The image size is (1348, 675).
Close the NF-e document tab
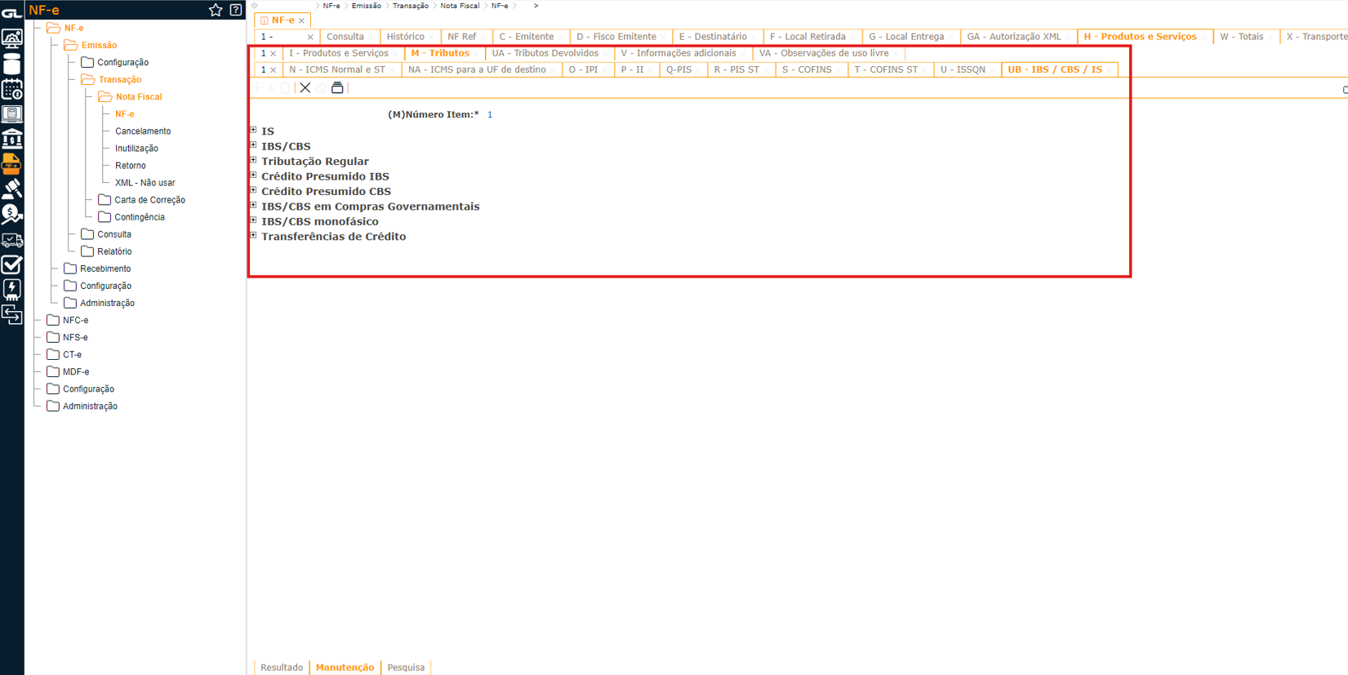pos(301,20)
